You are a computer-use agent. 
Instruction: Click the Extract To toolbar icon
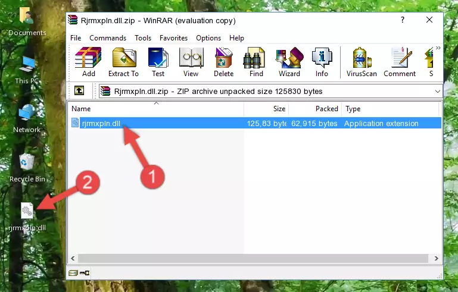tap(123, 62)
